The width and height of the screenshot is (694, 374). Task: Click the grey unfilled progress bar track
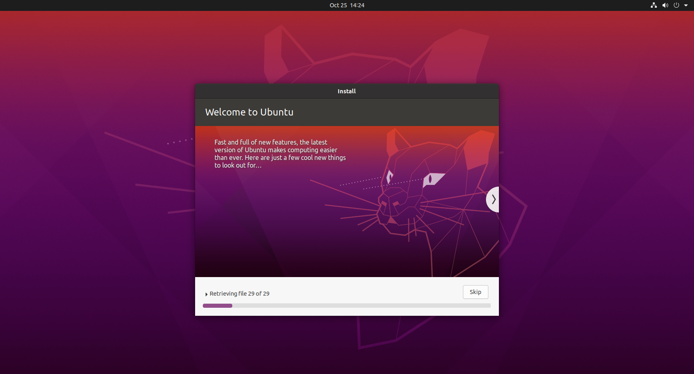pos(361,306)
